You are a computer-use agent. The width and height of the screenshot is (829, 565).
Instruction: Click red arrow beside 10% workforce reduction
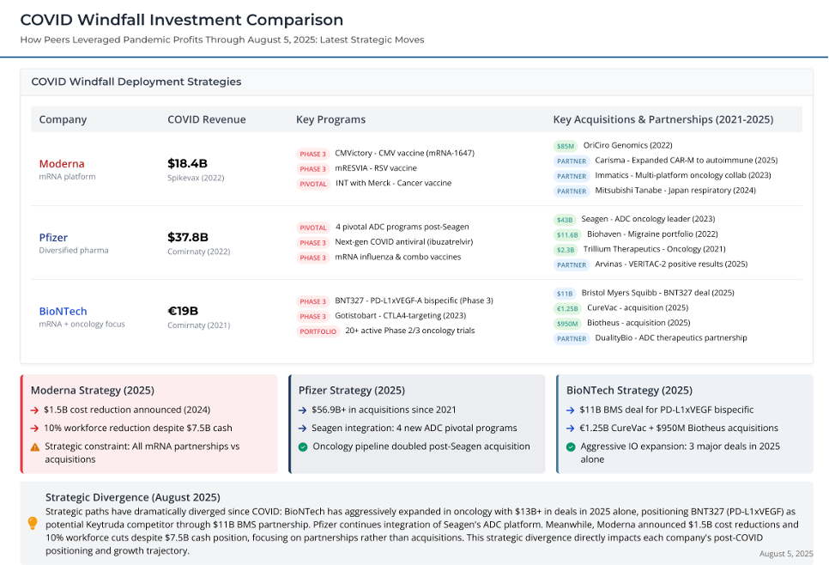(x=35, y=428)
